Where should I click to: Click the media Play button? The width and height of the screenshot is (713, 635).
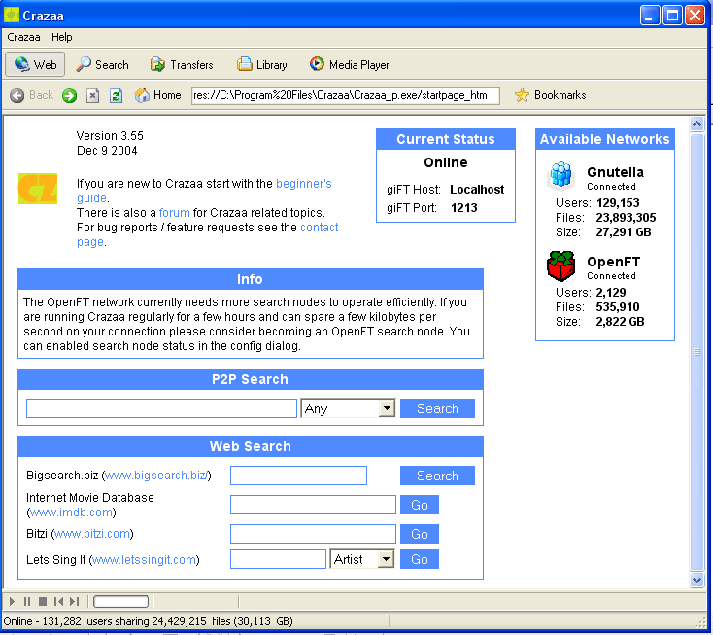pyautogui.click(x=13, y=601)
